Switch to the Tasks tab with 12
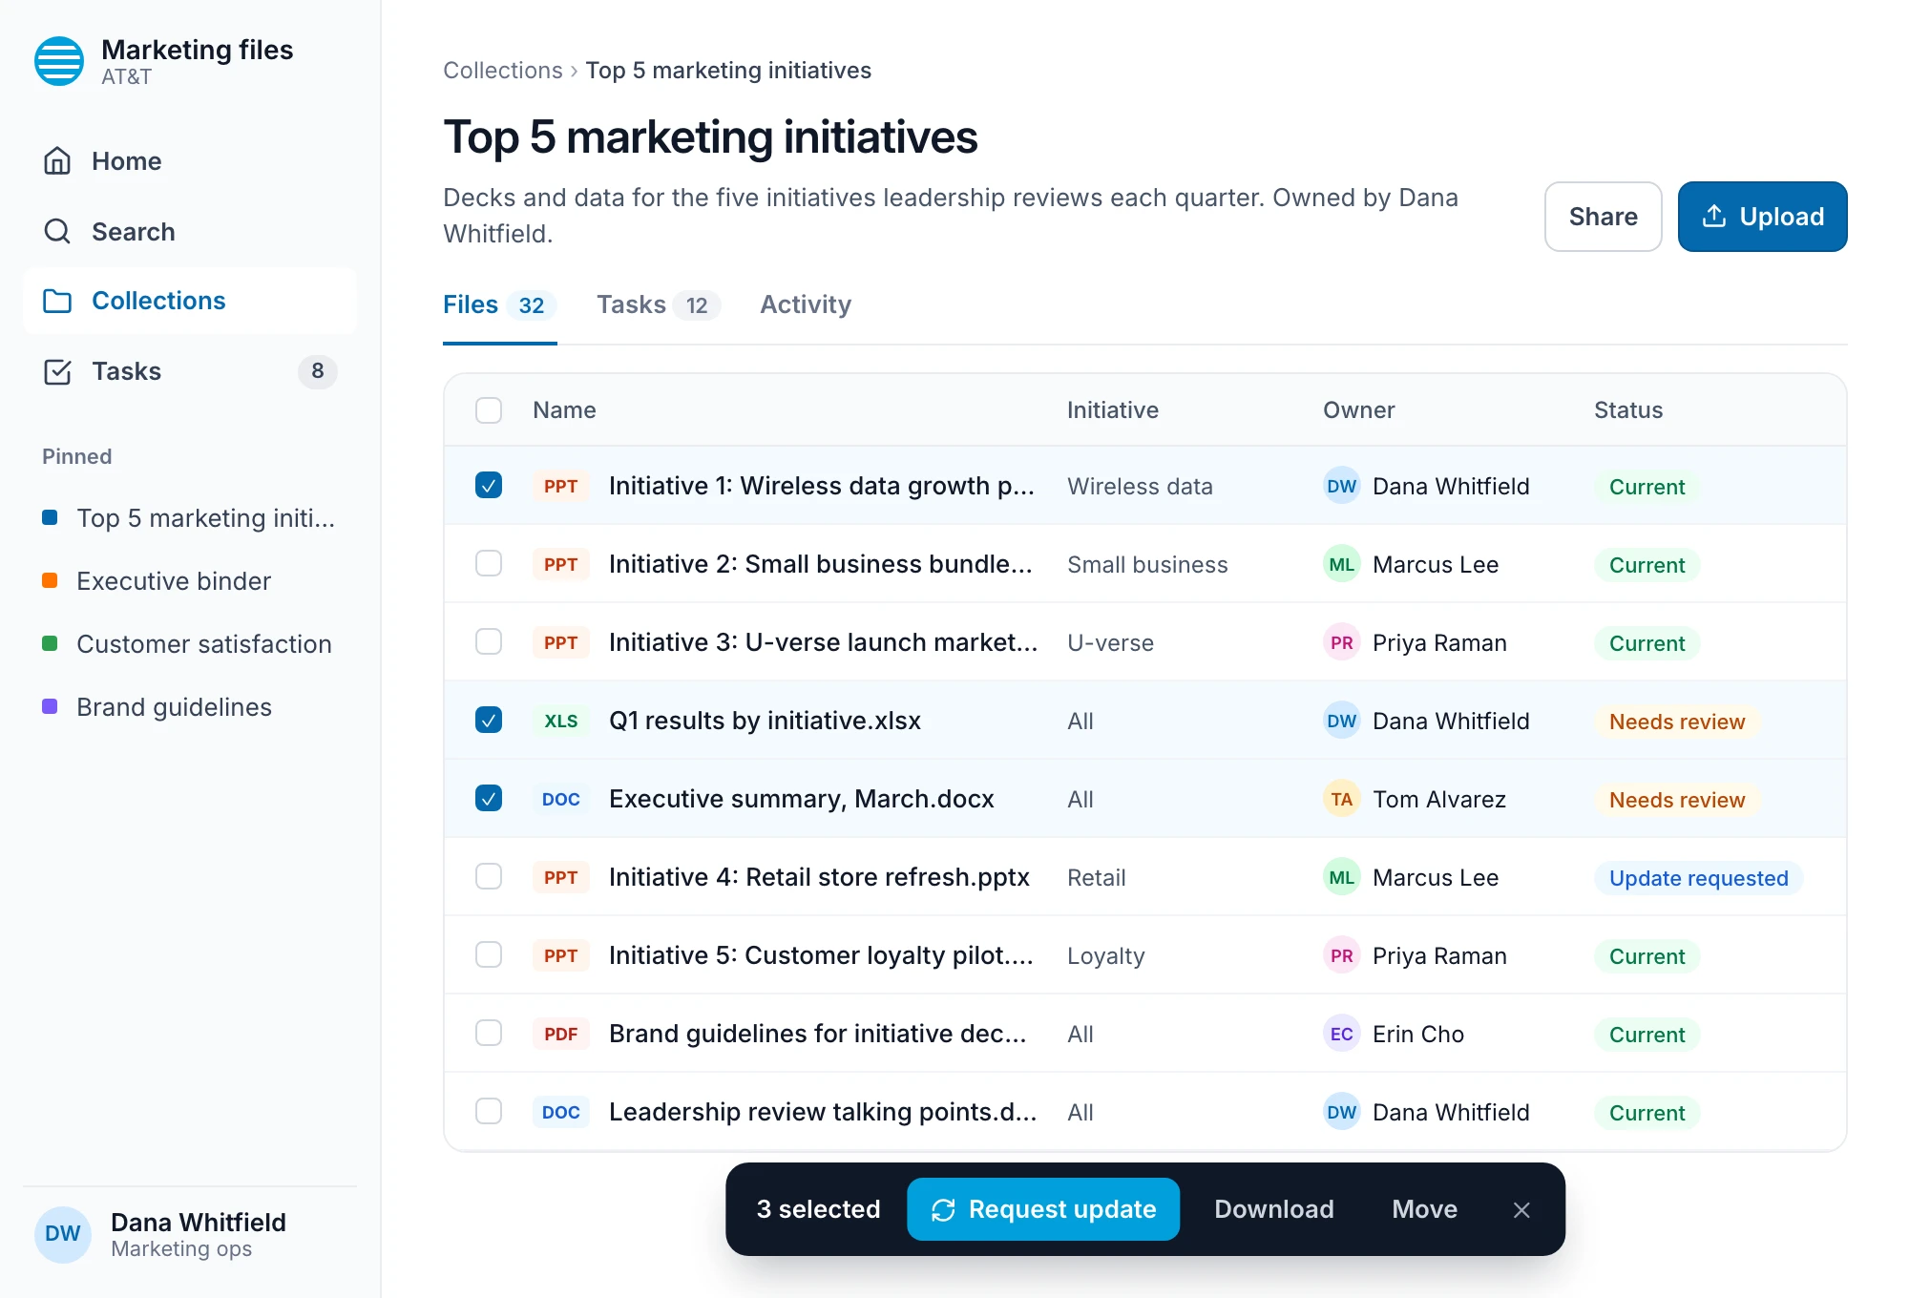 click(x=658, y=305)
